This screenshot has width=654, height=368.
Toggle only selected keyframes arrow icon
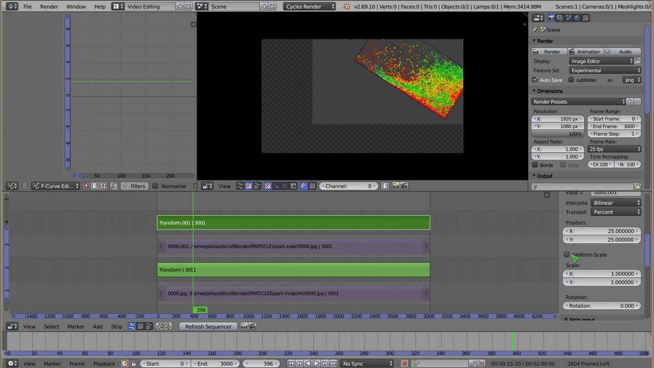point(86,186)
